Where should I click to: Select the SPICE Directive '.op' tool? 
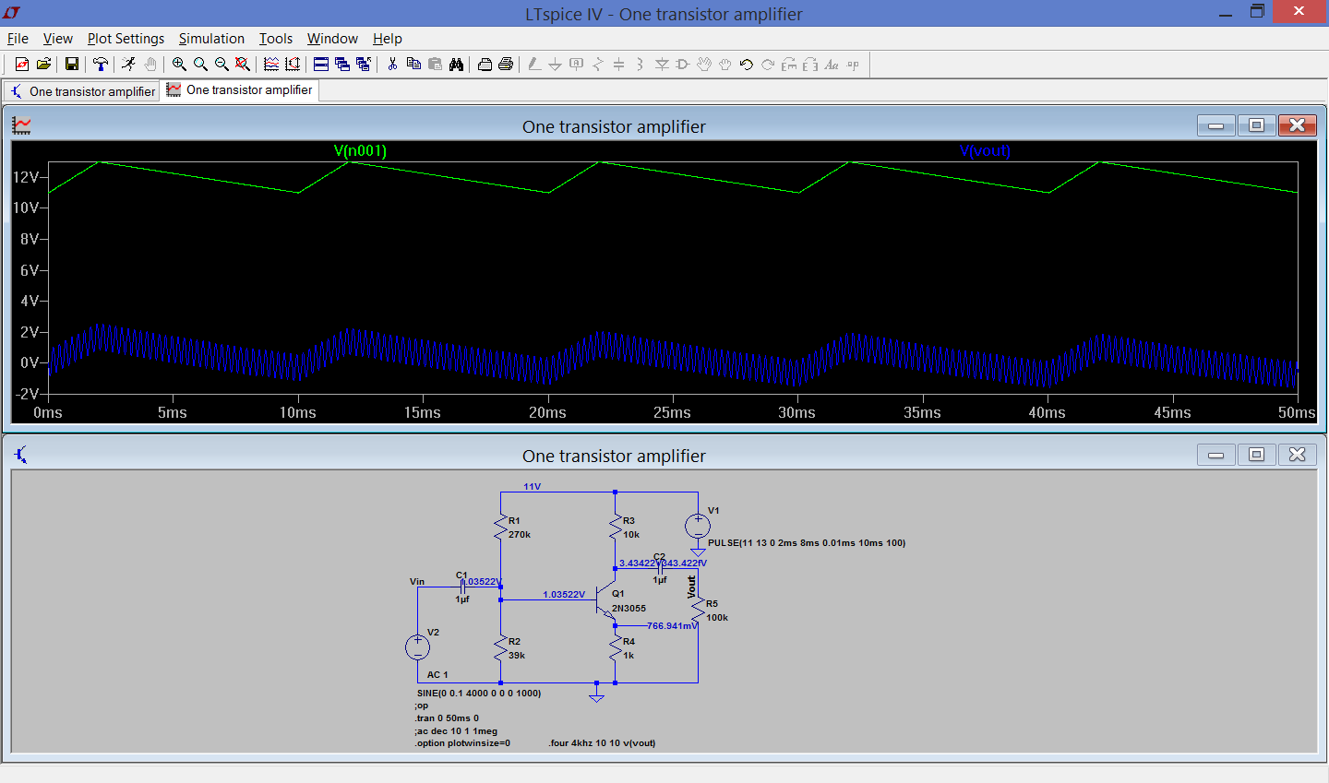point(853,64)
